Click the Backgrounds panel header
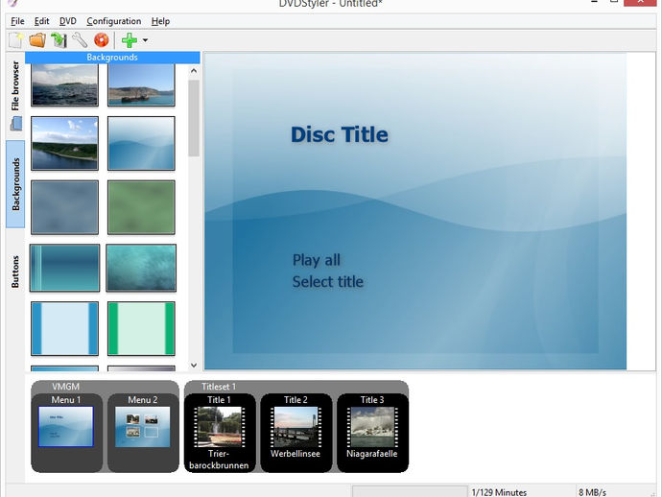The width and height of the screenshot is (662, 497). pyautogui.click(x=112, y=58)
